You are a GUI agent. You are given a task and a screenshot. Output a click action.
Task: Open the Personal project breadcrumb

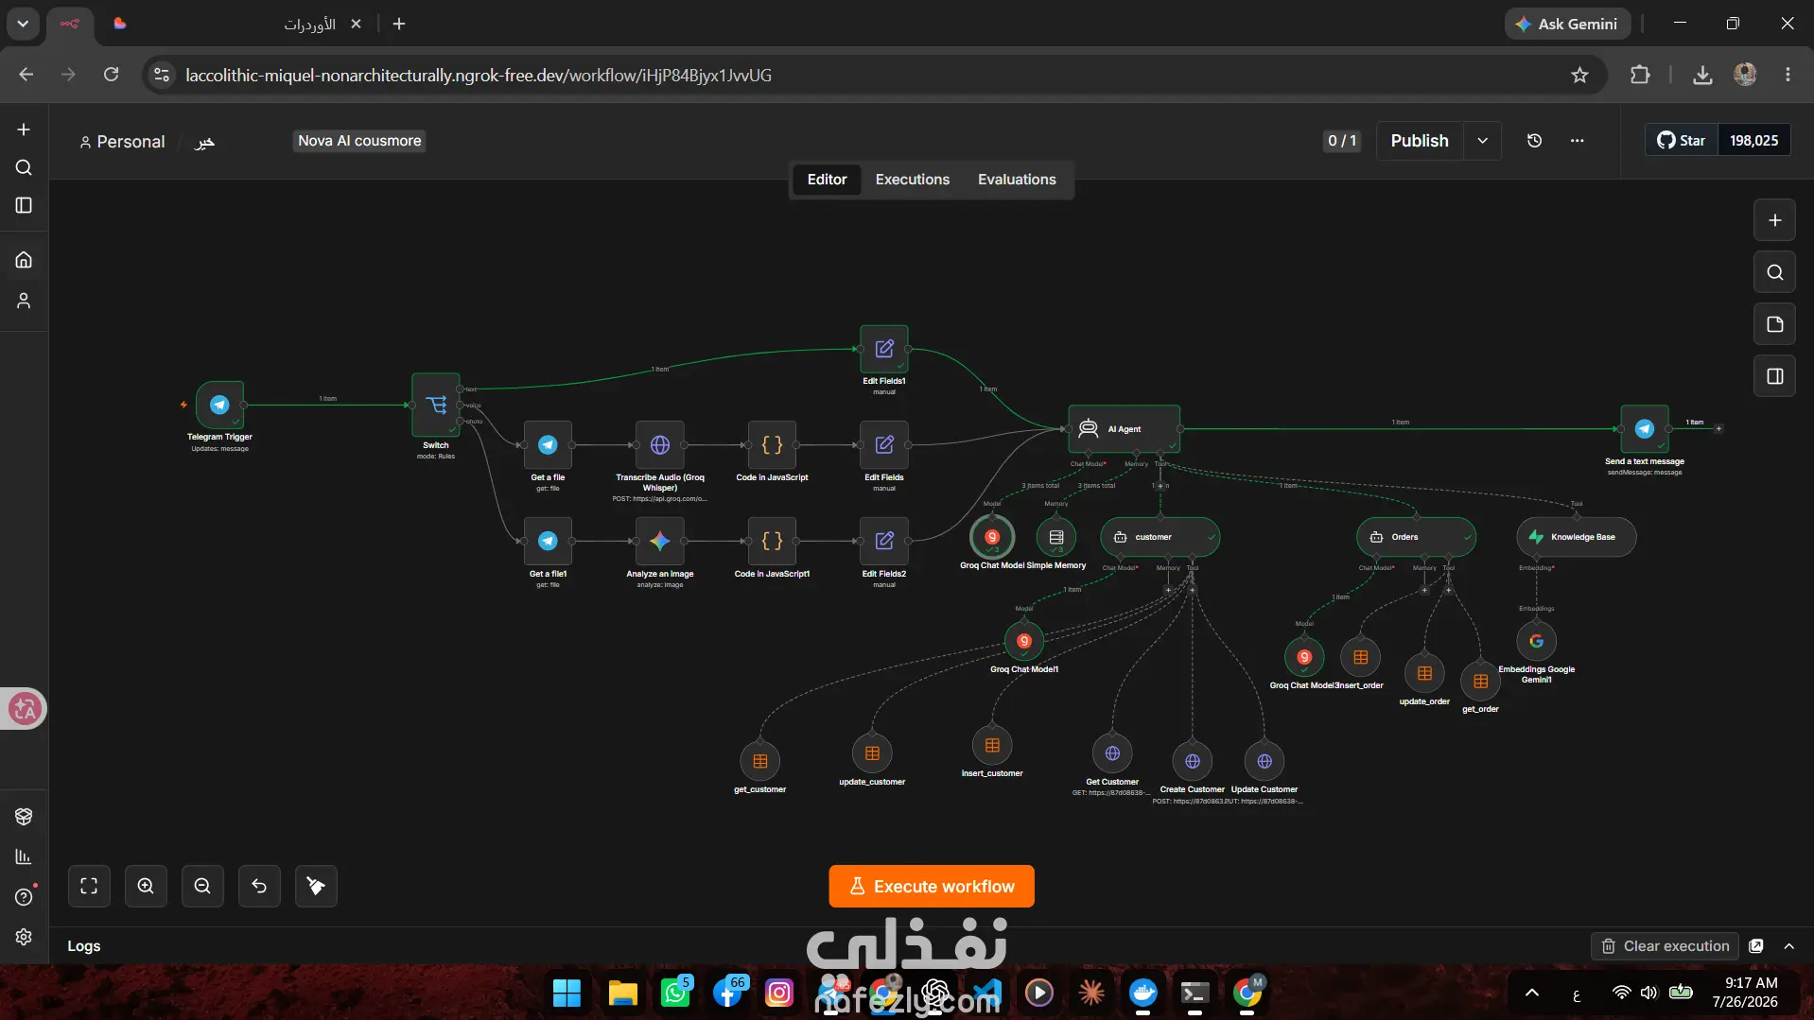122,142
